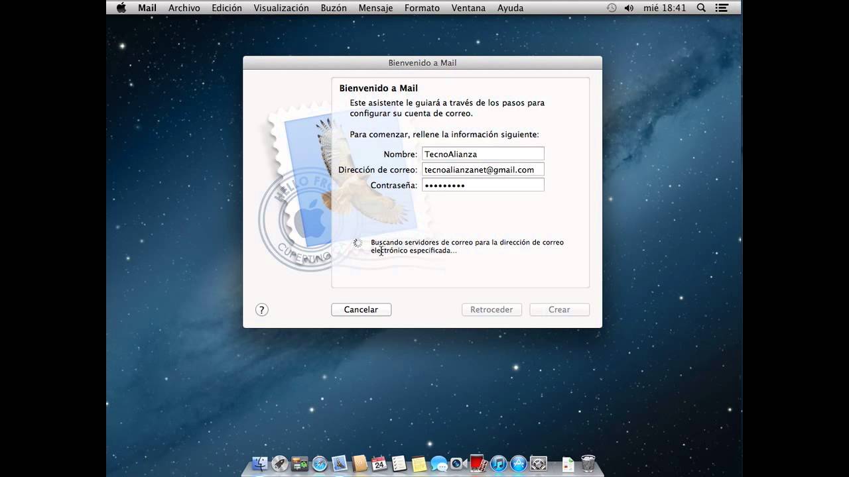This screenshot has width=849, height=477.
Task: Click the Crear button
Action: (x=559, y=309)
